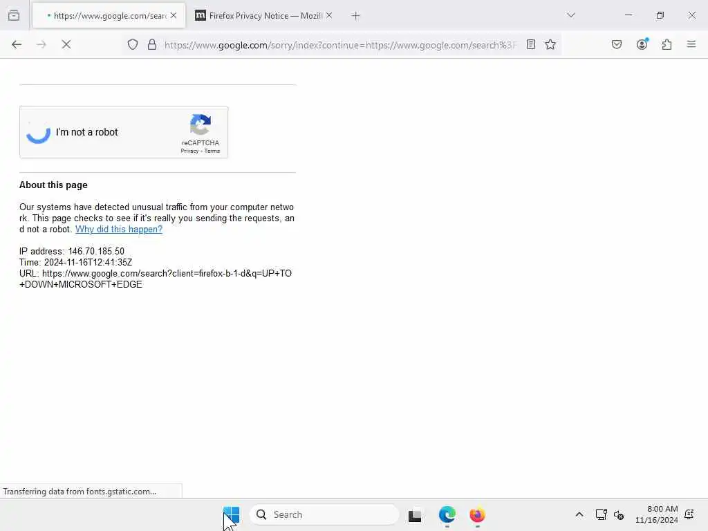Click IP address 146.70.185.50 text

72,251
